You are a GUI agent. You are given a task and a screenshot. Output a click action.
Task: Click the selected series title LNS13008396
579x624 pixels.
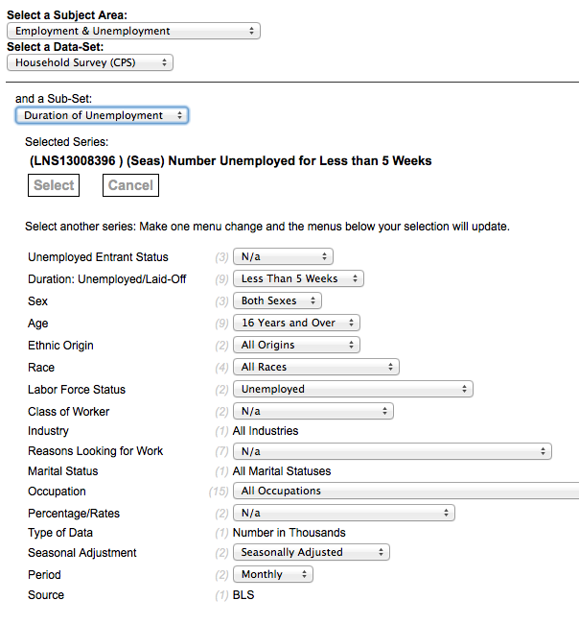230,160
